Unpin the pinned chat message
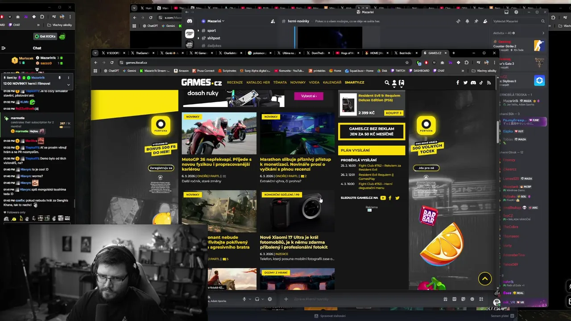This screenshot has width=571, height=321. [x=59, y=78]
